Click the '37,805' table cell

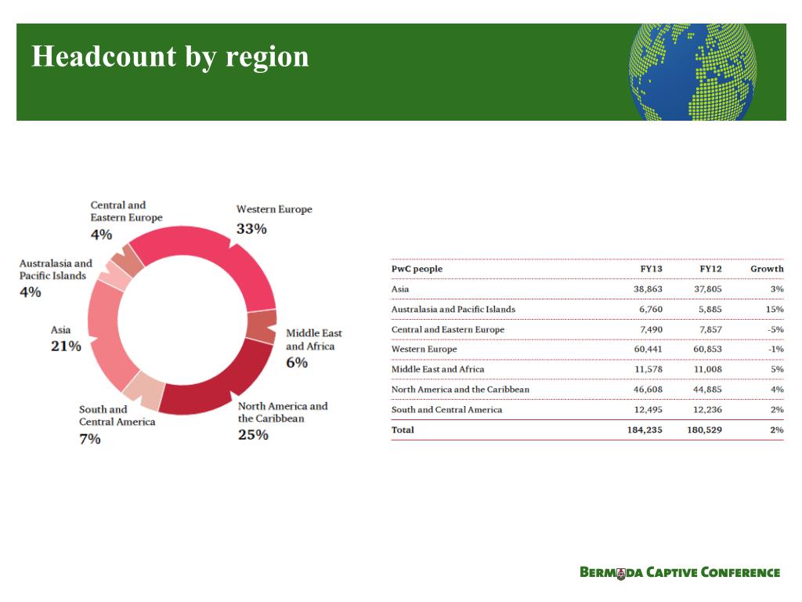coord(708,289)
